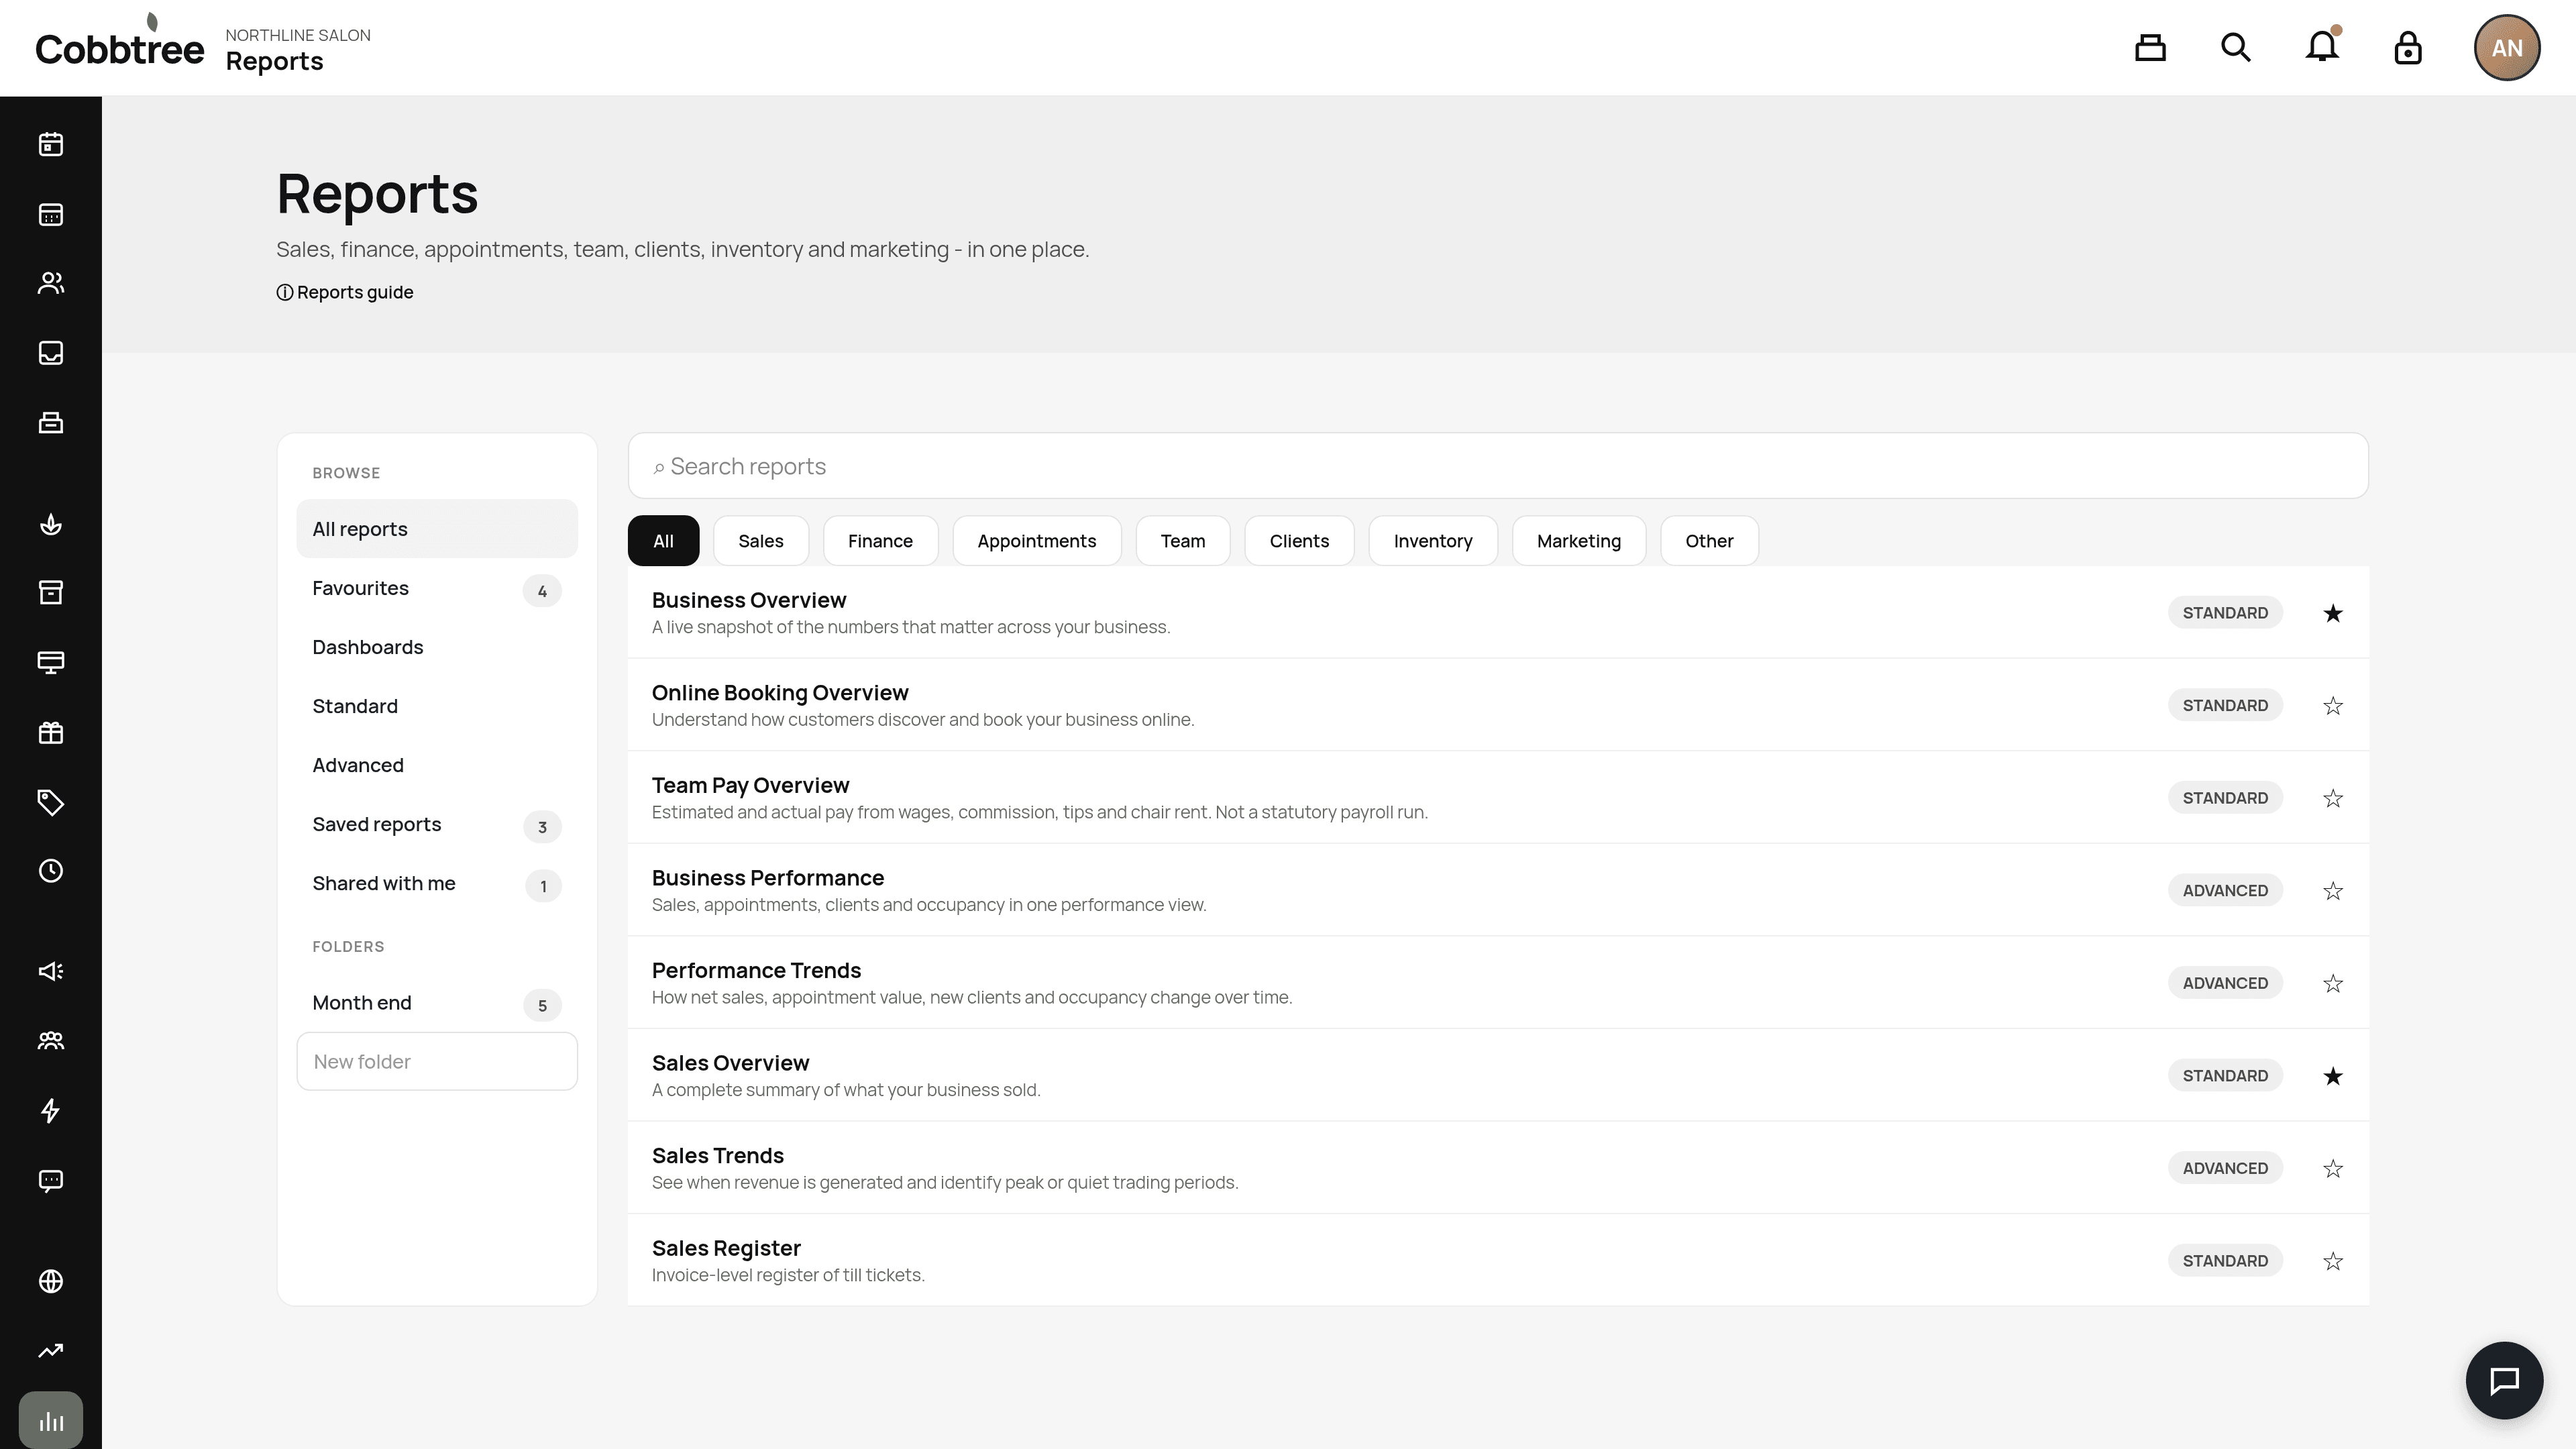Open the calendar icon in sidebar

51,144
